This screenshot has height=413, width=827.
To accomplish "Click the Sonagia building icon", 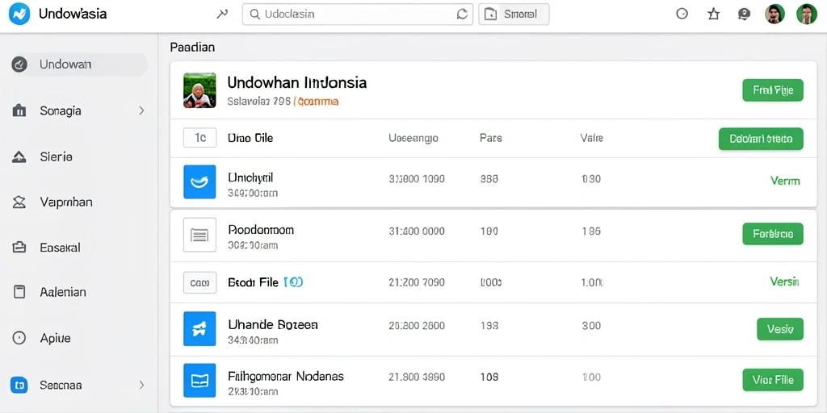I will tap(19, 111).
